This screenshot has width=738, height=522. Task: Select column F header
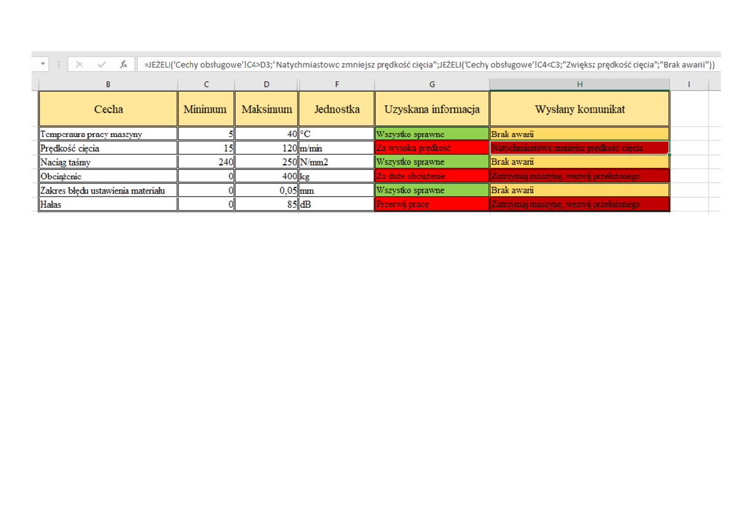click(336, 84)
